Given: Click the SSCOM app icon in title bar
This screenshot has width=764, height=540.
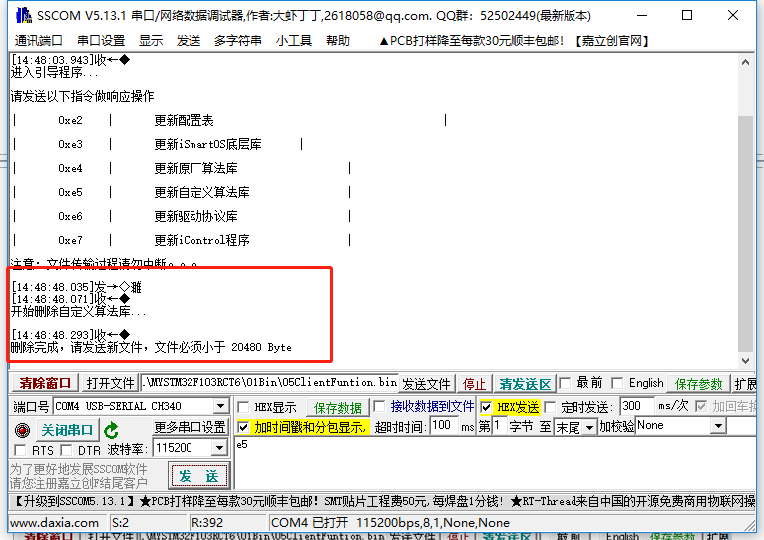Looking at the screenshot, I should (23, 15).
